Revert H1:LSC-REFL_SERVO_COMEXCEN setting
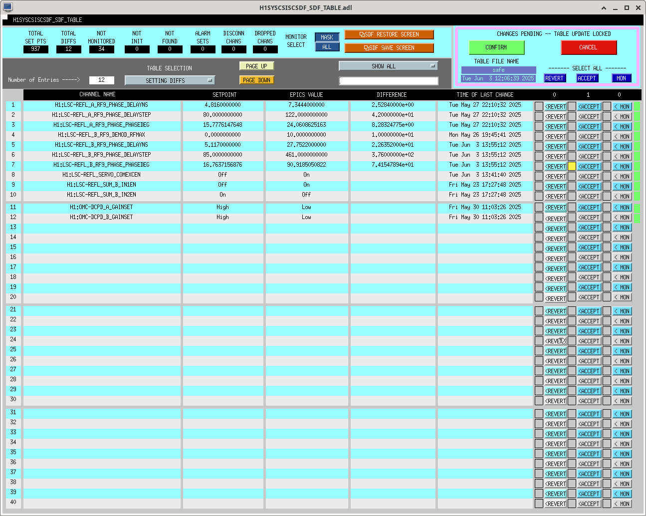Image resolution: width=646 pixels, height=516 pixels. pos(555,176)
